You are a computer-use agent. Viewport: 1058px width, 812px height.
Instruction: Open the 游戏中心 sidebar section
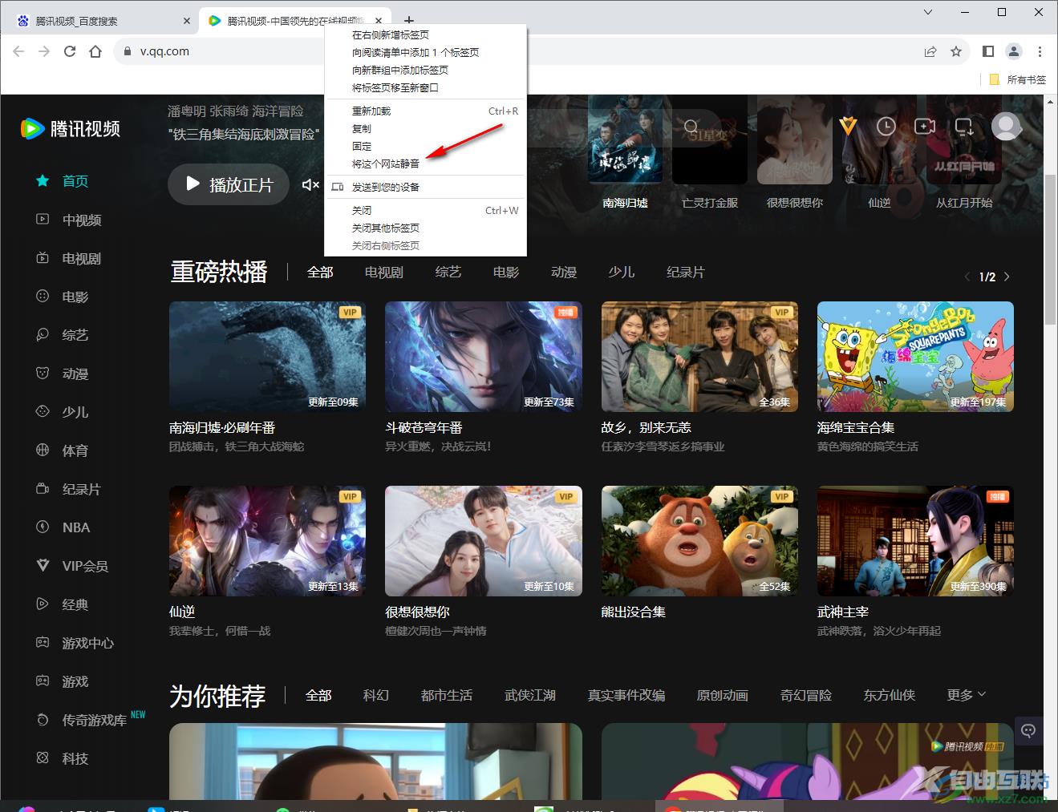click(x=75, y=643)
